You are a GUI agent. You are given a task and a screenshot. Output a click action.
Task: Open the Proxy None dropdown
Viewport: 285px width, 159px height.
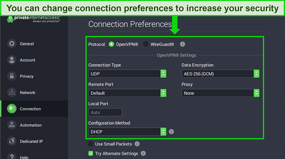click(x=220, y=93)
